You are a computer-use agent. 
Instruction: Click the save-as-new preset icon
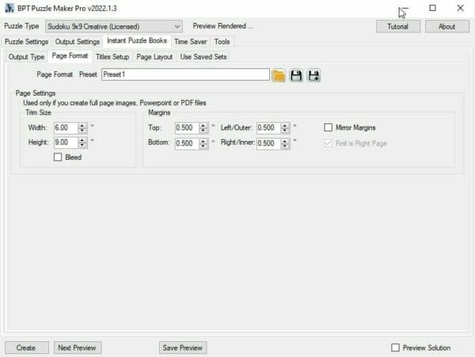(x=313, y=75)
